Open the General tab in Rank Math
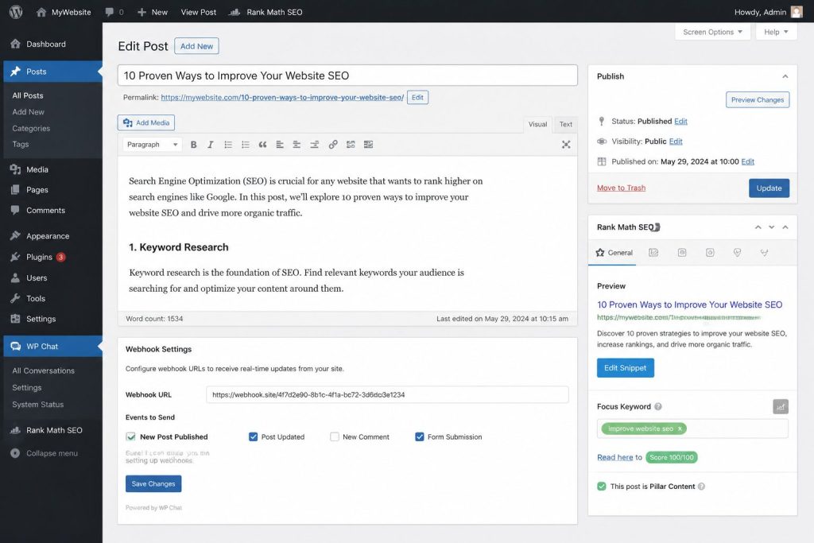The height and width of the screenshot is (543, 814). click(x=614, y=253)
